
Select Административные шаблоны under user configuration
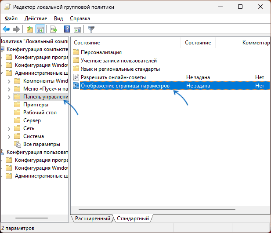41,176
